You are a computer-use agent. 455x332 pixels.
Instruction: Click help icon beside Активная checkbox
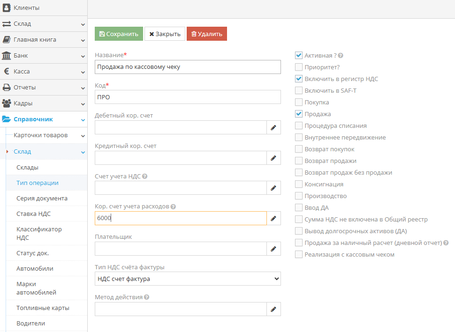coord(341,56)
